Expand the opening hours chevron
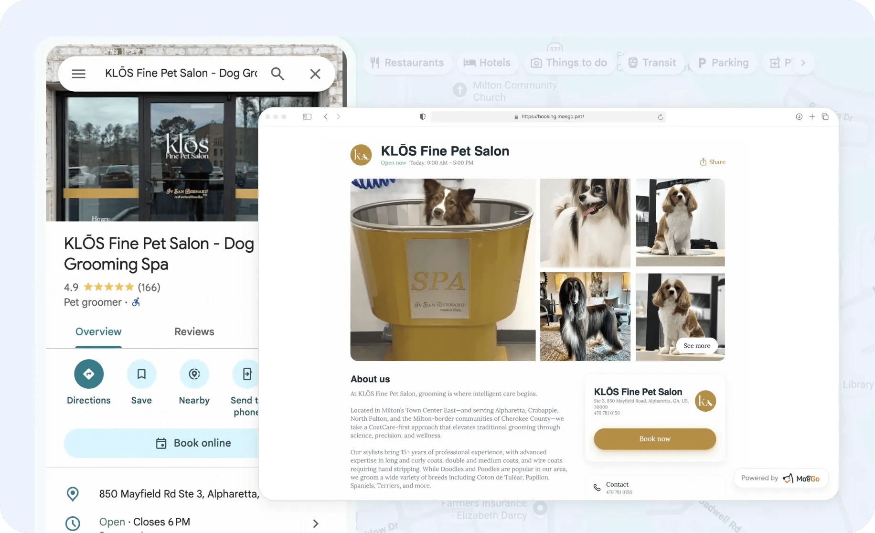This screenshot has height=533, width=875. [x=315, y=523]
